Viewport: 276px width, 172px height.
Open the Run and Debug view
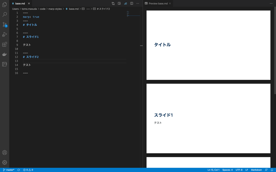click(x=4, y=34)
